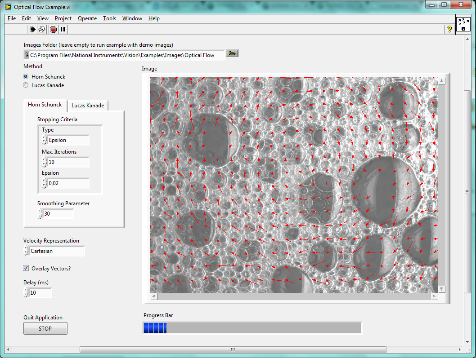
Task: Click the Images Folder path field
Action: coord(127,55)
